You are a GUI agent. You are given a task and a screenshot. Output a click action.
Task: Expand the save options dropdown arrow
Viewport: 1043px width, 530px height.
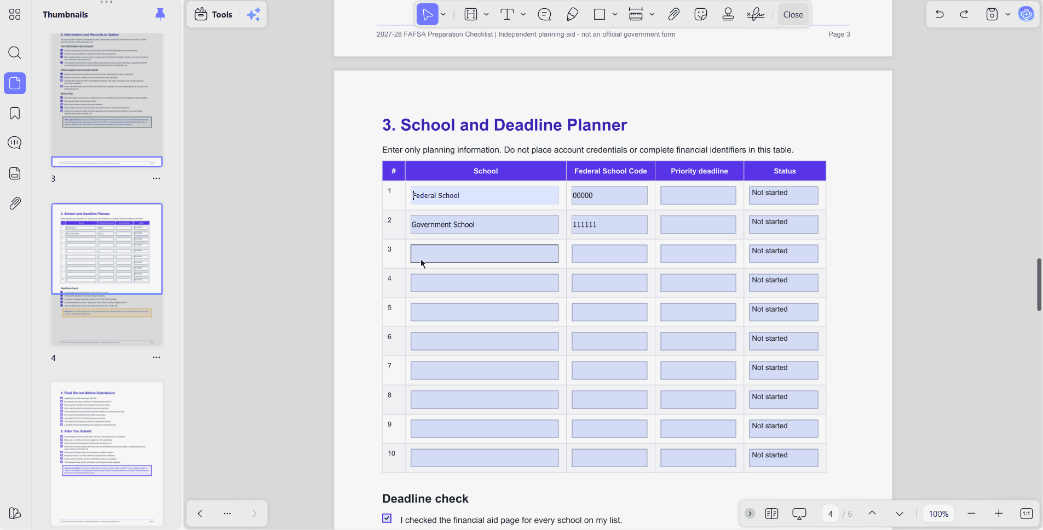(x=1007, y=14)
